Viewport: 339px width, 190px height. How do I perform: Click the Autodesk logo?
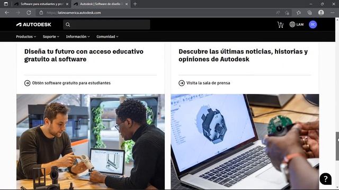click(x=33, y=25)
